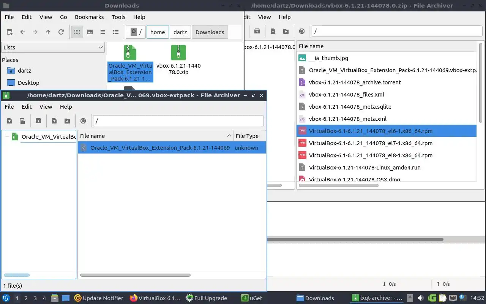Open Tools menu in Downloads window
This screenshot has height=304, width=486.
pos(118,17)
